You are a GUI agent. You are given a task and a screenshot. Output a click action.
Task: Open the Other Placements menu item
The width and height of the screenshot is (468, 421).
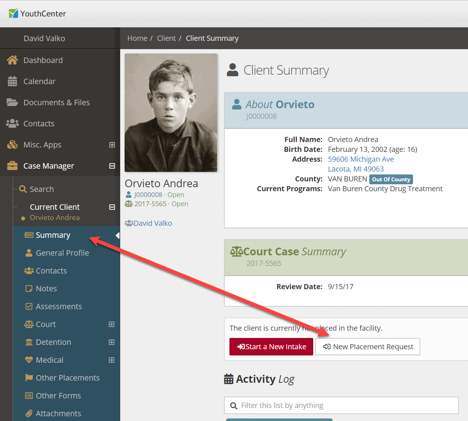(67, 378)
